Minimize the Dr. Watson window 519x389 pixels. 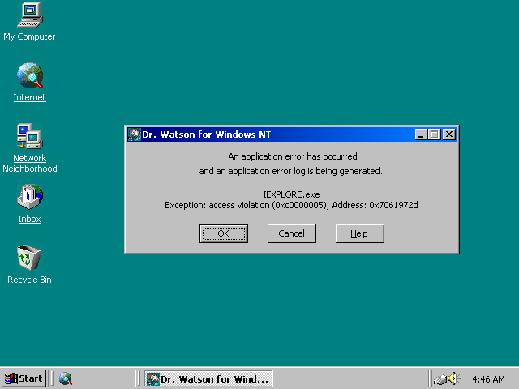click(x=421, y=135)
